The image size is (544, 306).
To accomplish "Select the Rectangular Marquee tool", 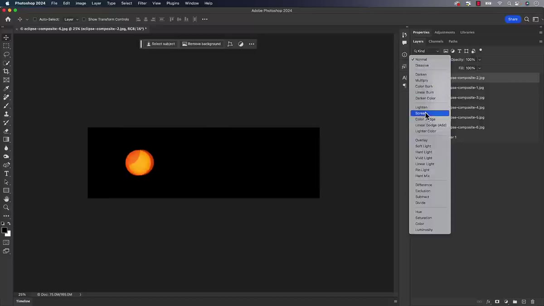I will coord(6,46).
